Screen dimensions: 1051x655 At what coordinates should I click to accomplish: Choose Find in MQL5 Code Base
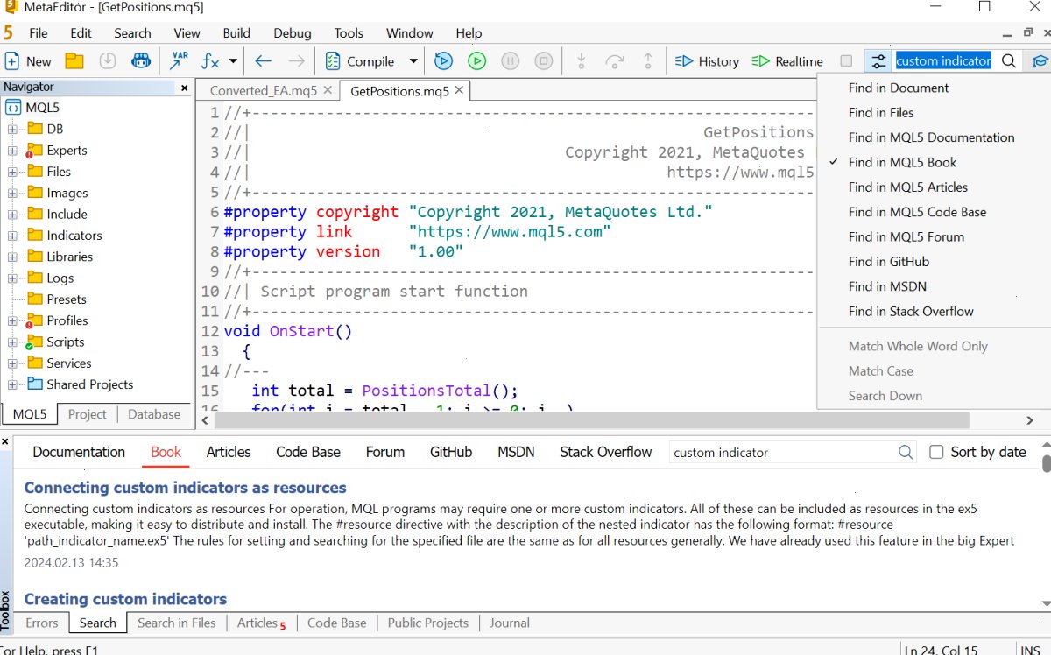(917, 212)
